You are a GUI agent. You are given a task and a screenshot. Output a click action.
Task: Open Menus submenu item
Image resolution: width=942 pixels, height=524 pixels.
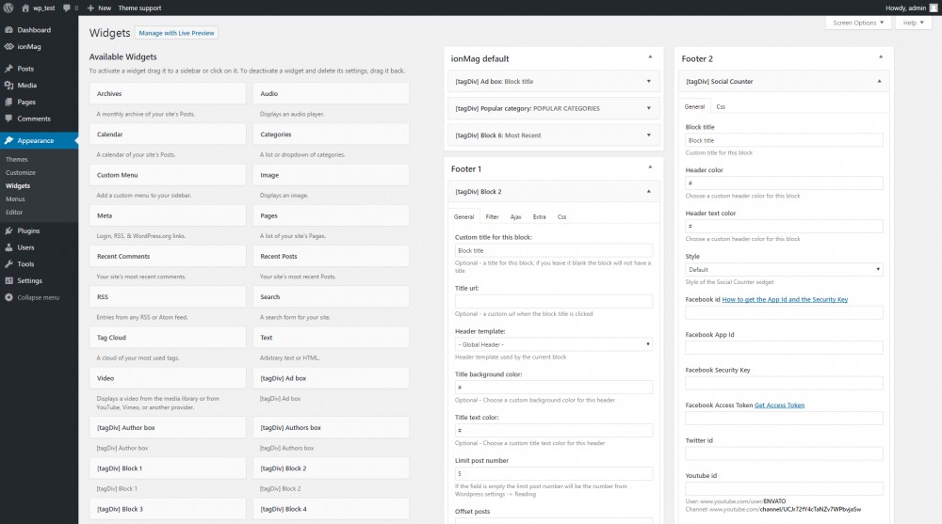(x=16, y=199)
